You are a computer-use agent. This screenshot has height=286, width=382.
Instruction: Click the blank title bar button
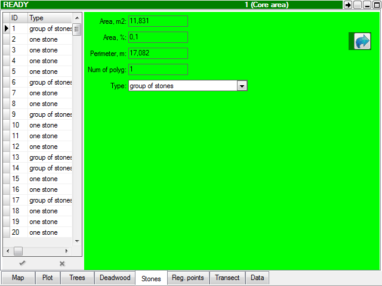(x=358, y=5)
